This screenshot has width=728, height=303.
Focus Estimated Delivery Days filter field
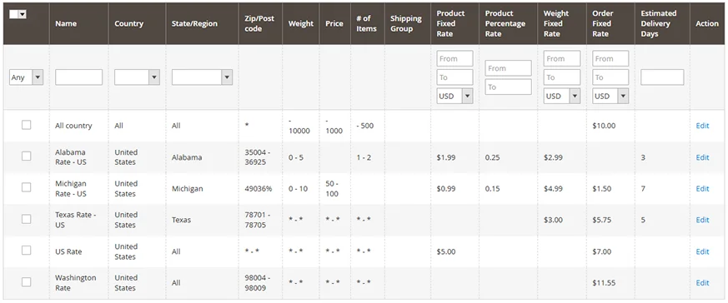click(x=662, y=77)
